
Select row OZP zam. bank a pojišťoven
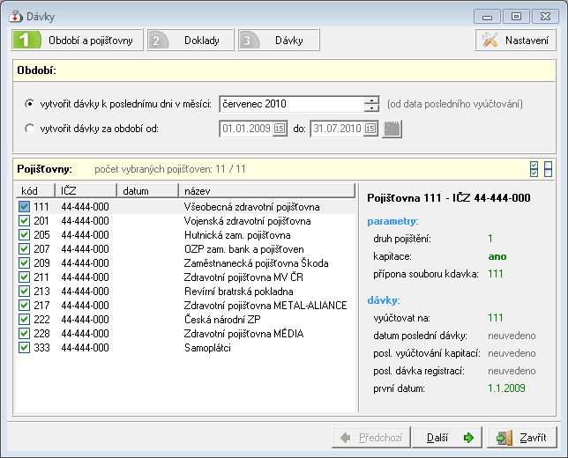coord(185,249)
